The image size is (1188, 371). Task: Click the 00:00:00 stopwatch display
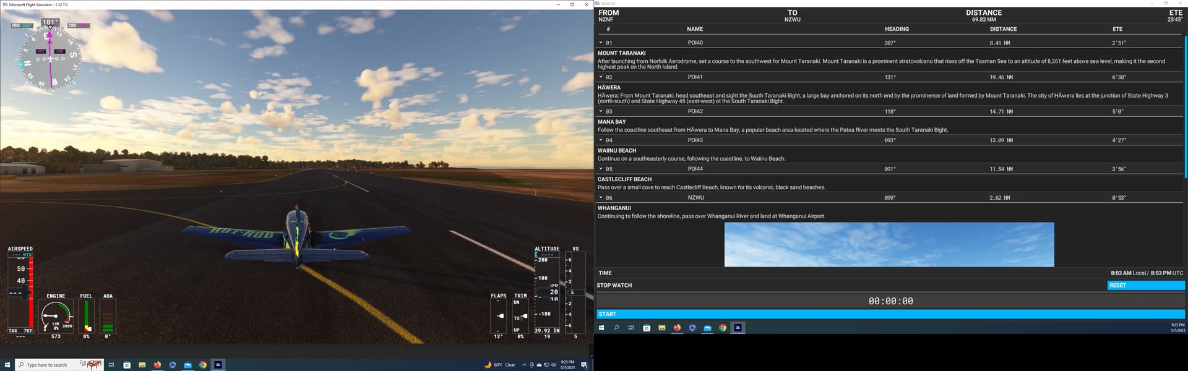(890, 301)
